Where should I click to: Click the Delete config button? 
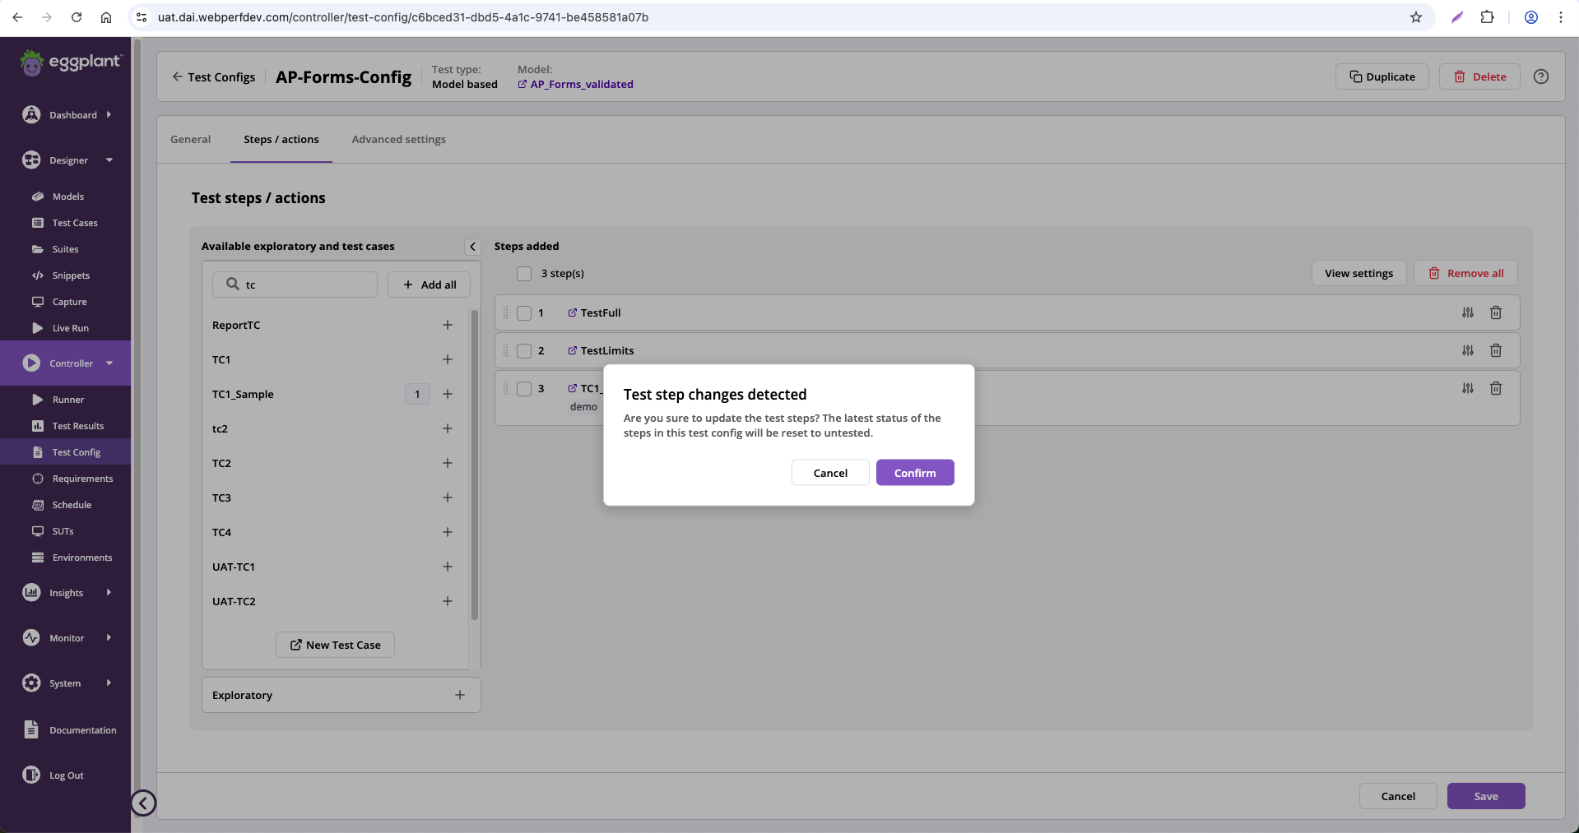pyautogui.click(x=1479, y=76)
